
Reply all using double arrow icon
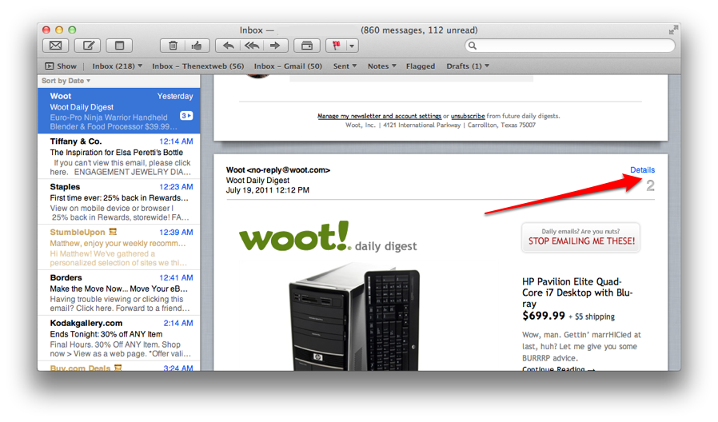[251, 46]
